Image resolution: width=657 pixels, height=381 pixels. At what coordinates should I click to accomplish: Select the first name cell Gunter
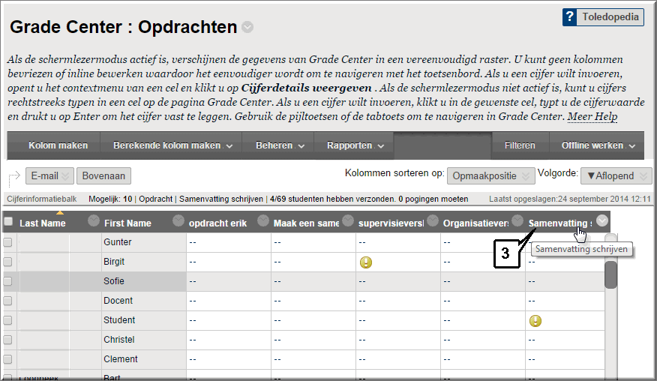(x=118, y=242)
